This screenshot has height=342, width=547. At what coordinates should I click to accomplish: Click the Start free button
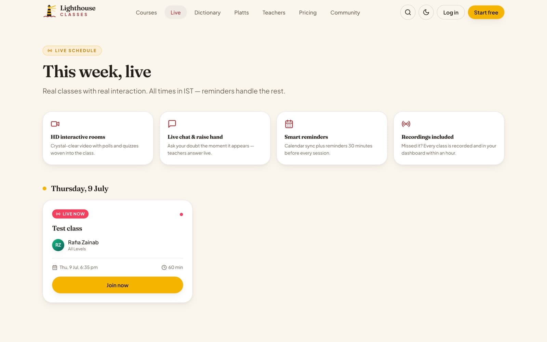click(486, 12)
